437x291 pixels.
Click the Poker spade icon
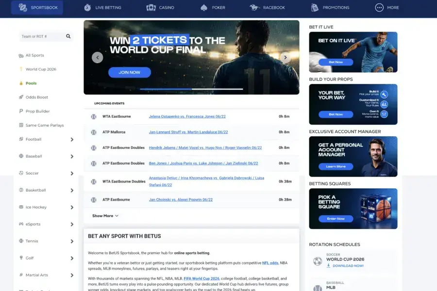click(204, 8)
